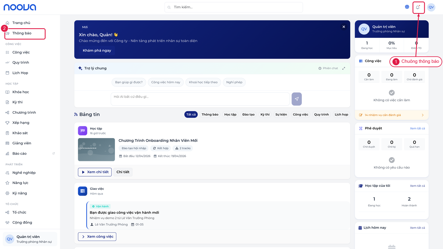Filter feed by Kỳ thi
Viewport: 443px width, 249px height.
[265, 115]
